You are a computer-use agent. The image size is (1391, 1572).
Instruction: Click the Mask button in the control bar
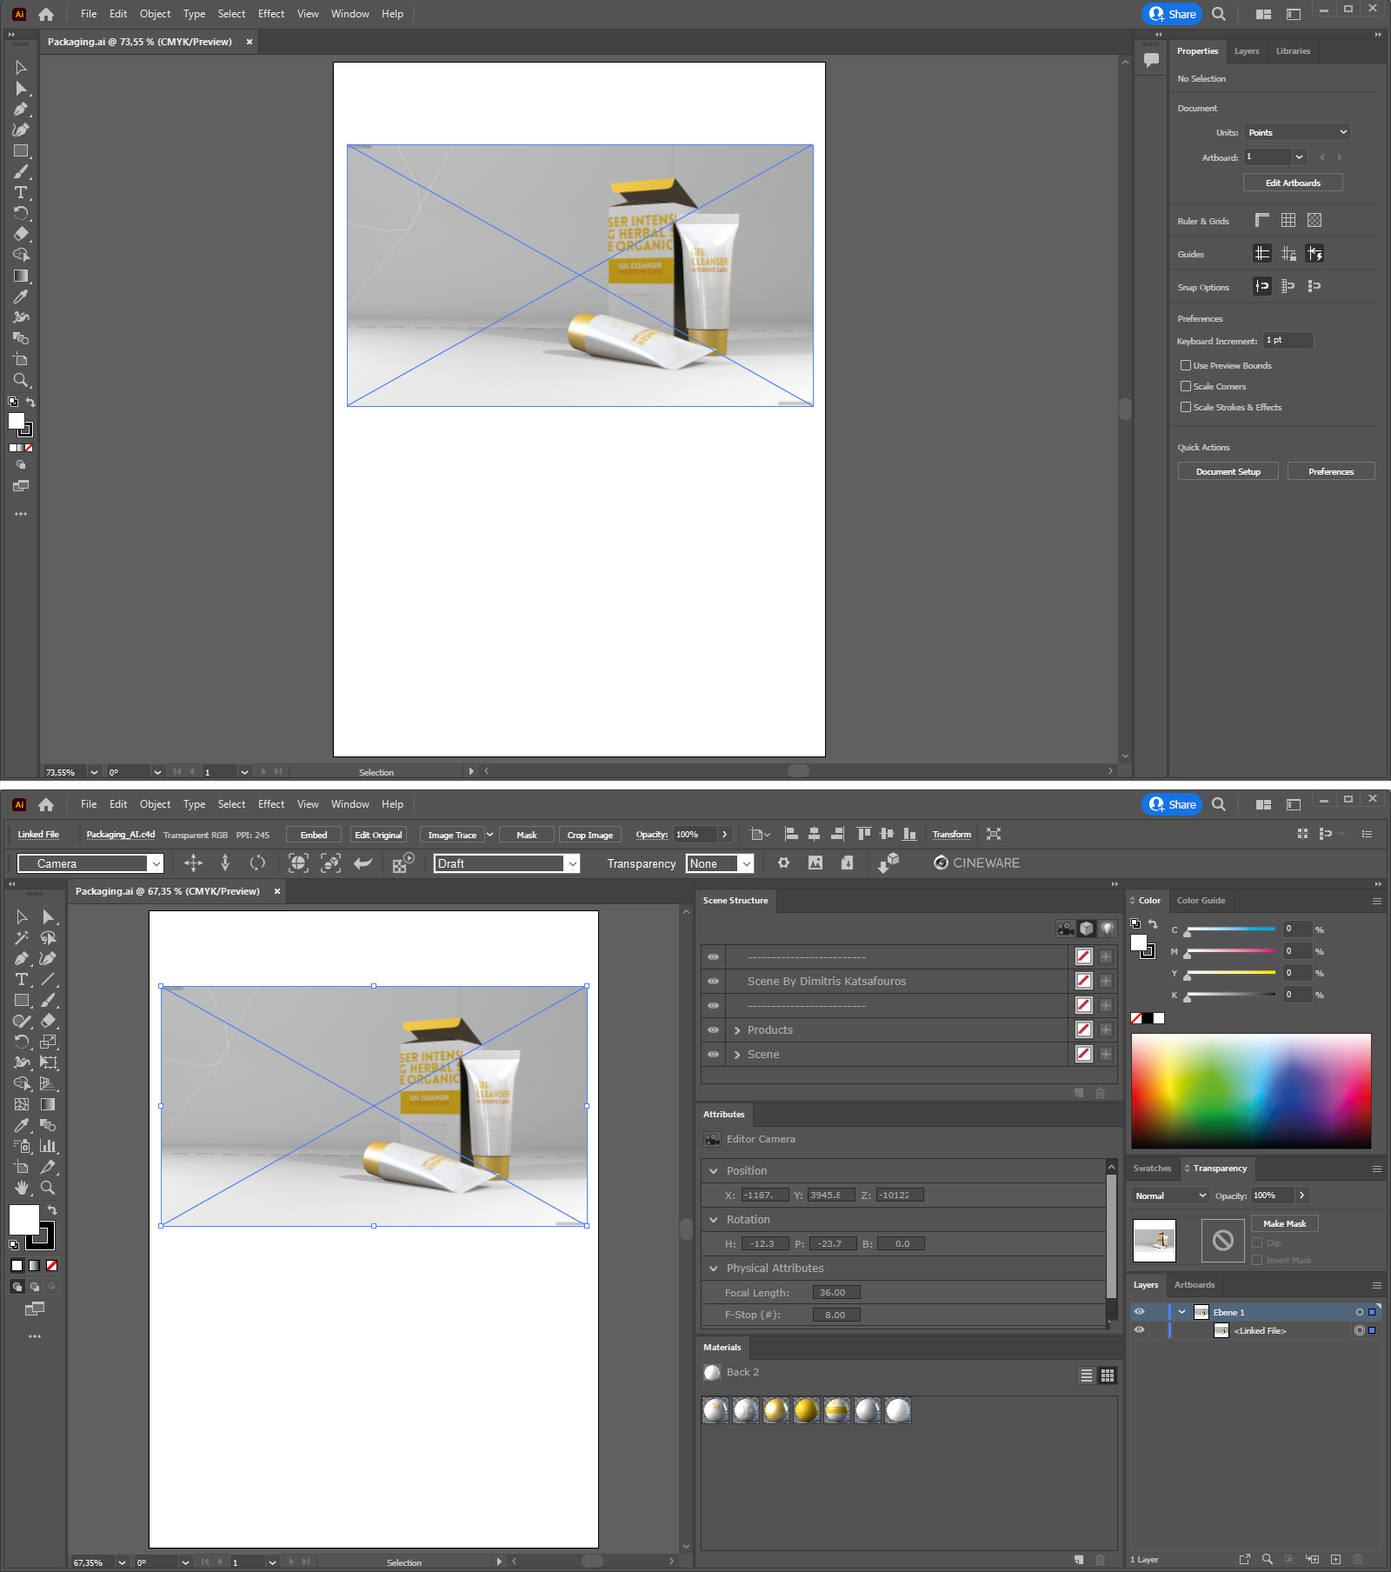pos(526,835)
